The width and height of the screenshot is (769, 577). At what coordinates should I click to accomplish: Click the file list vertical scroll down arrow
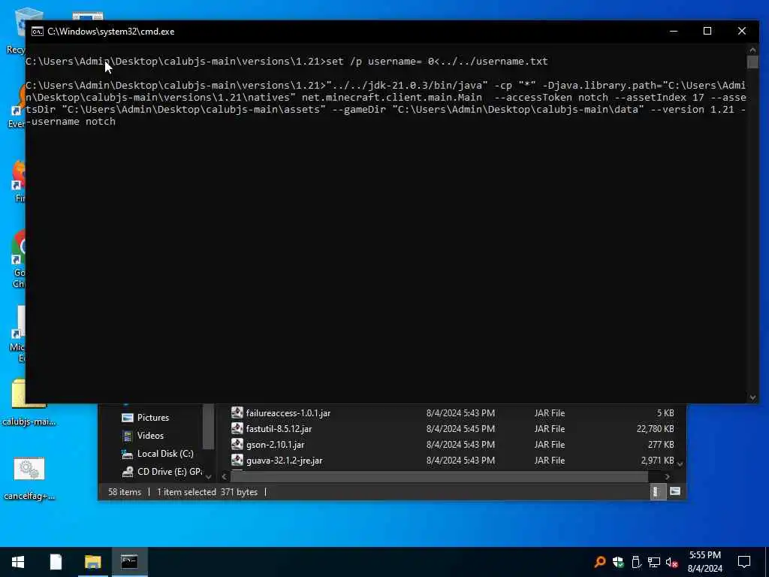(x=680, y=464)
